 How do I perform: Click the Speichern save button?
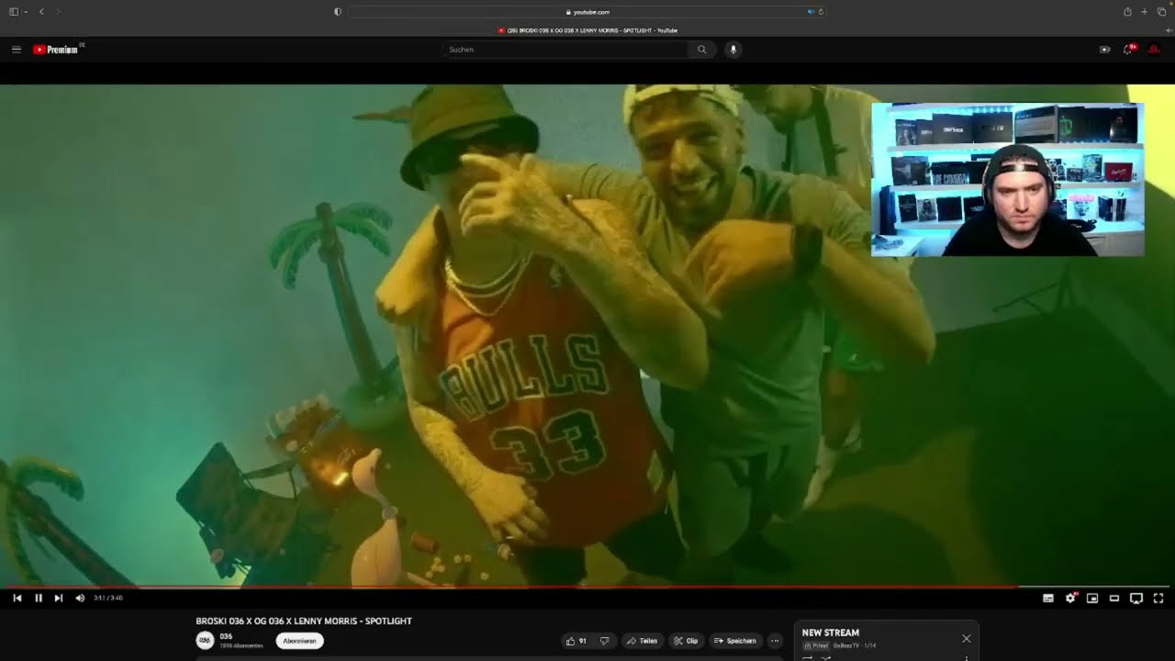[735, 641]
